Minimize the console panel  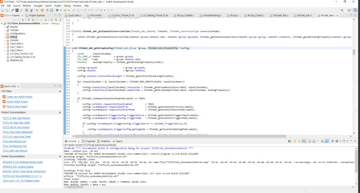(351, 141)
